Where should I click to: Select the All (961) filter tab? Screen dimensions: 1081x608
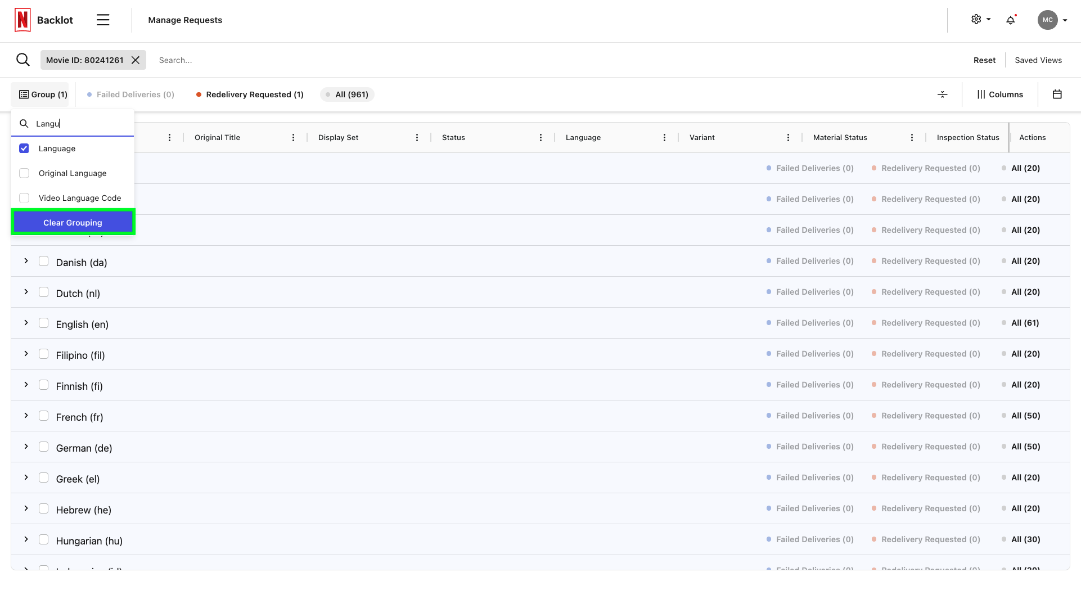click(347, 94)
